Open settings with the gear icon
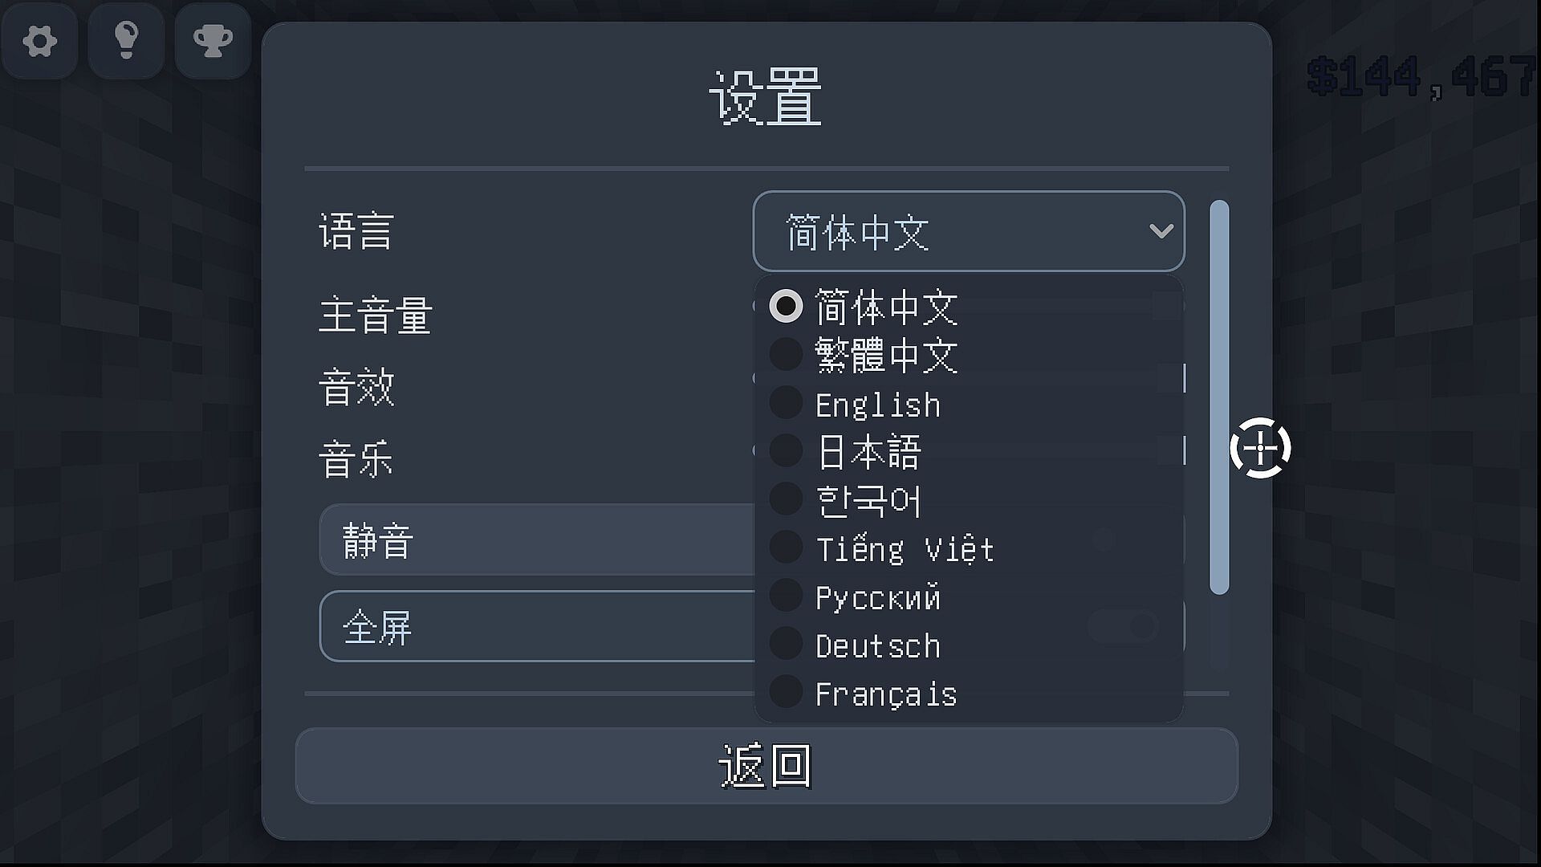Viewport: 1541px width, 867px height. tap(39, 40)
